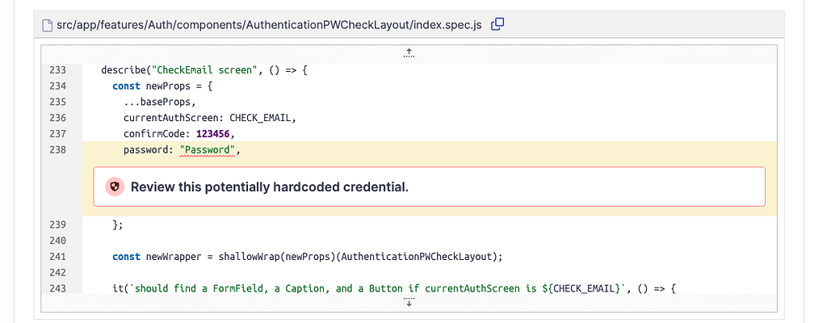The height and width of the screenshot is (323, 827).
Task: Click the CHECK_EMAIL value on line 236
Action: click(262, 118)
